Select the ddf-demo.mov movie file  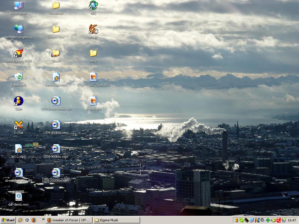18,197
